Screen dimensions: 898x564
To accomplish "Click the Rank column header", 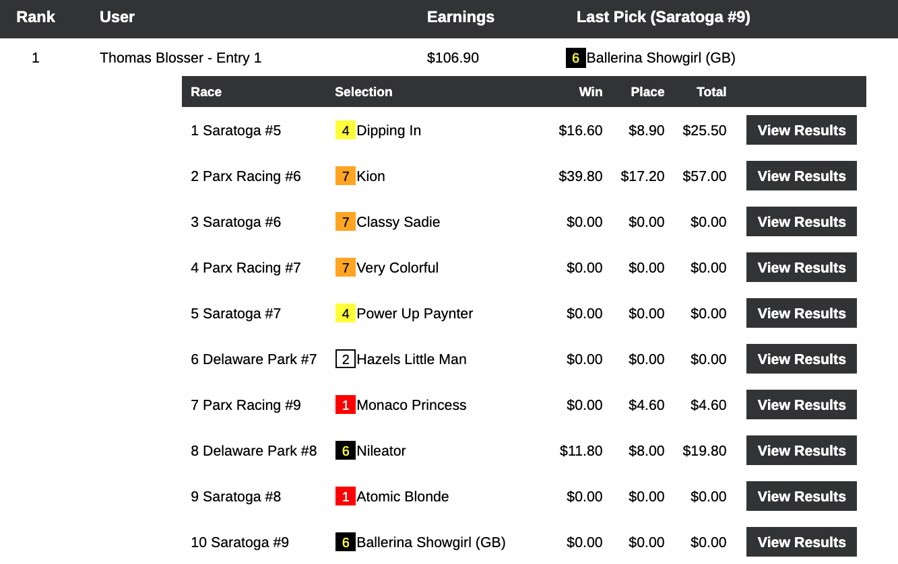I will pos(36,17).
